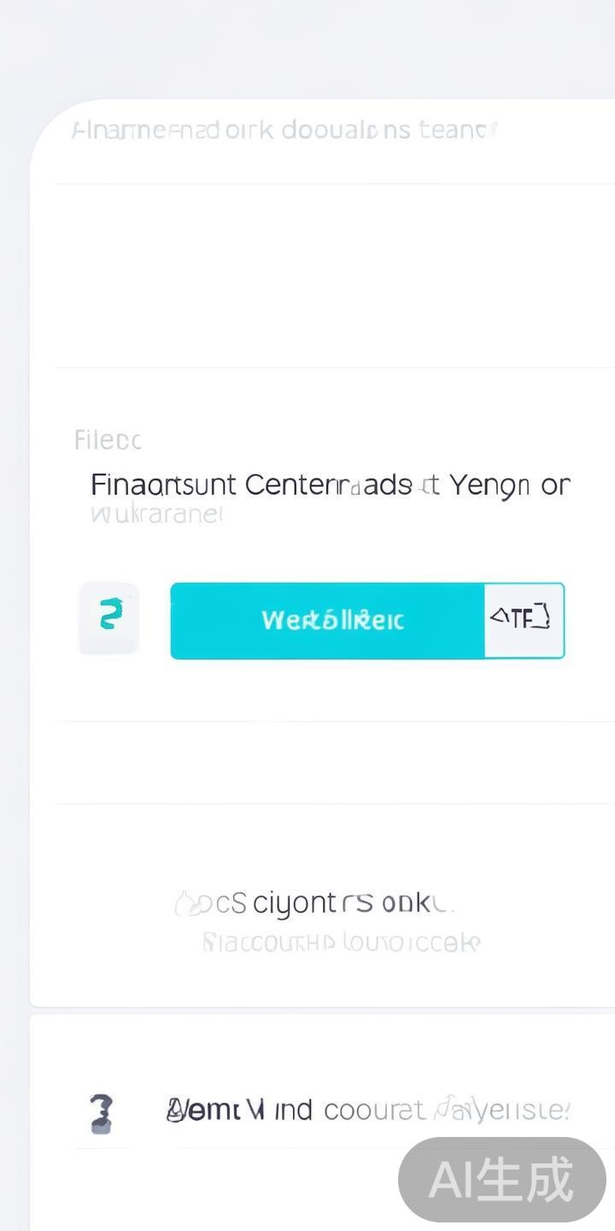Click the faded header text at top
The image size is (615, 1231).
point(284,131)
